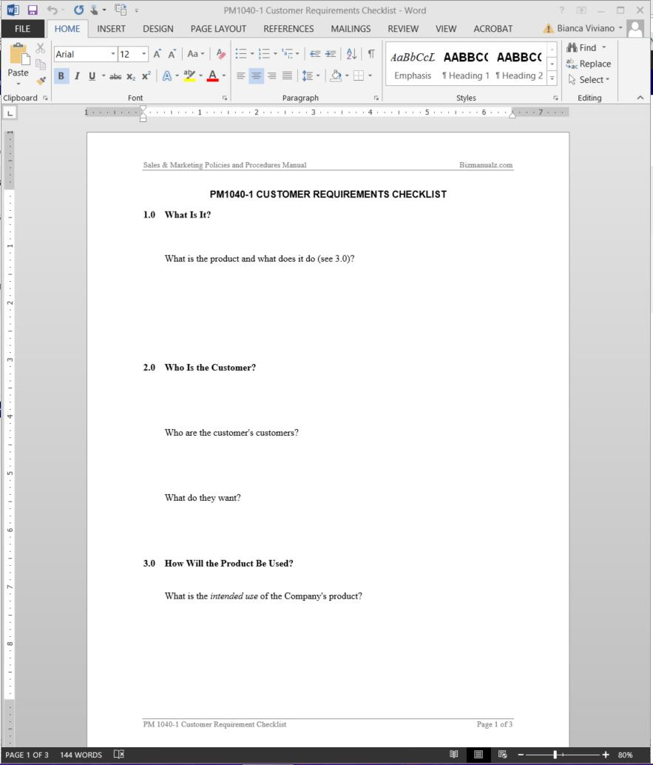Decrease font size with Shrink Font
653x765 pixels.
coord(172,54)
